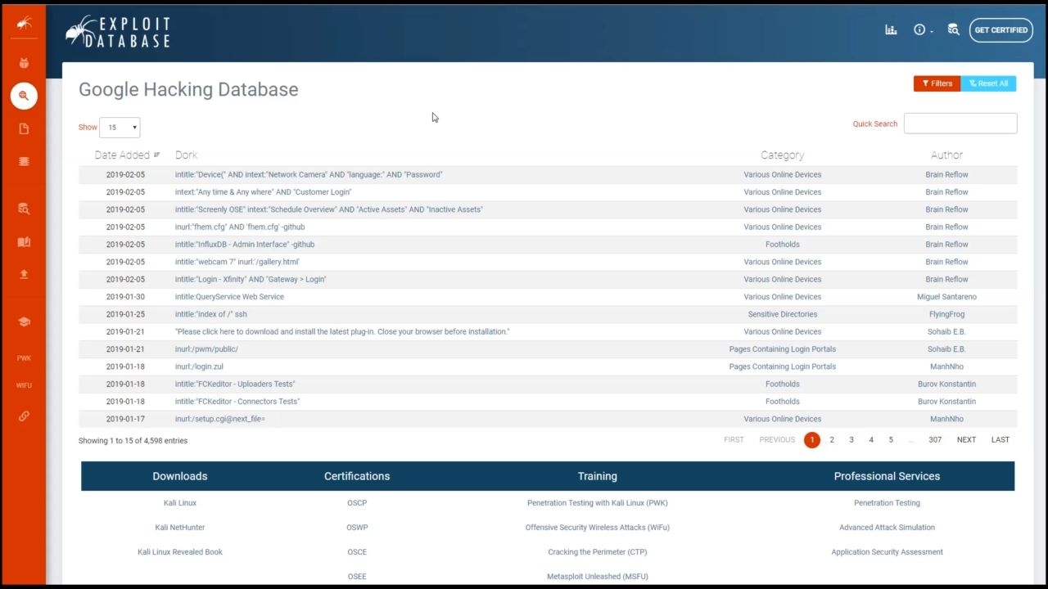This screenshot has width=1048, height=589.
Task: Open the FCKeditor - Uploaders Tests dork
Action: coord(235,384)
